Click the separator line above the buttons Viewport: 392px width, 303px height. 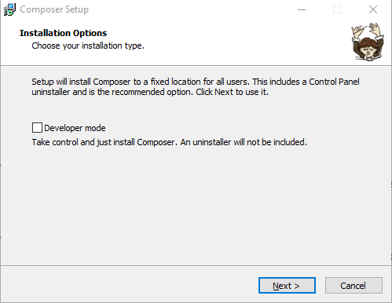(x=196, y=266)
